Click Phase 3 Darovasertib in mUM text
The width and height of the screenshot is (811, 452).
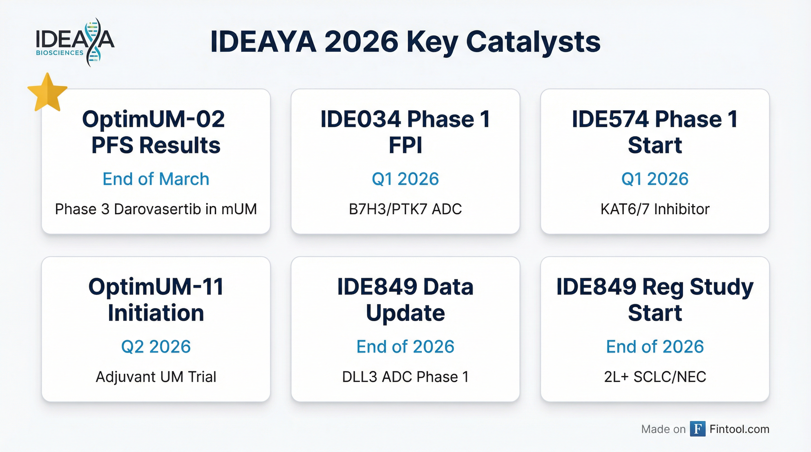point(156,209)
